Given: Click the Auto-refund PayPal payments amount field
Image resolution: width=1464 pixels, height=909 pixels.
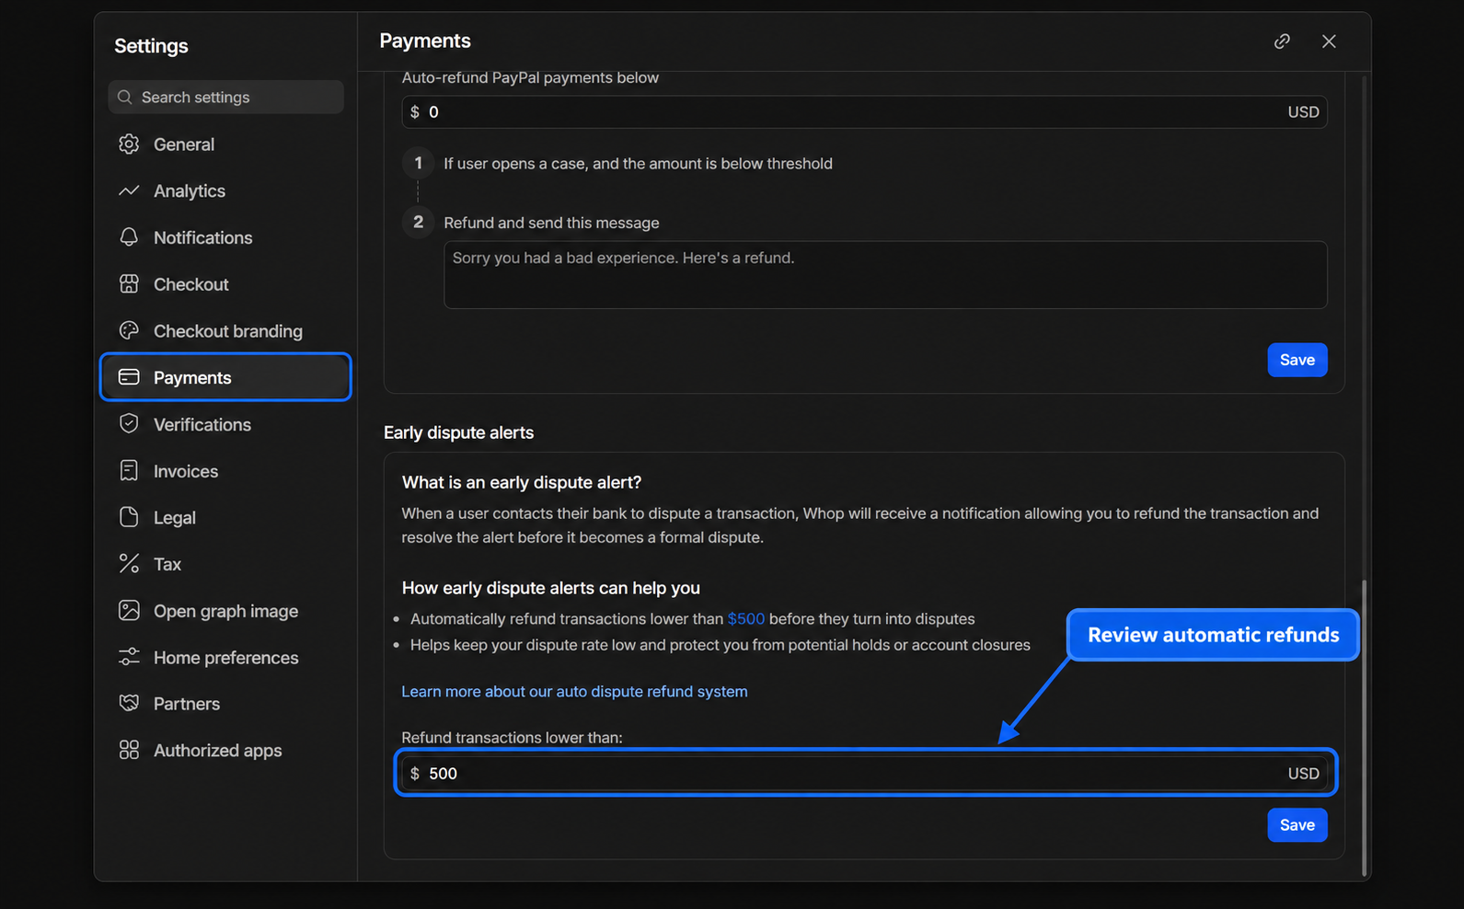Looking at the screenshot, I should 864,112.
